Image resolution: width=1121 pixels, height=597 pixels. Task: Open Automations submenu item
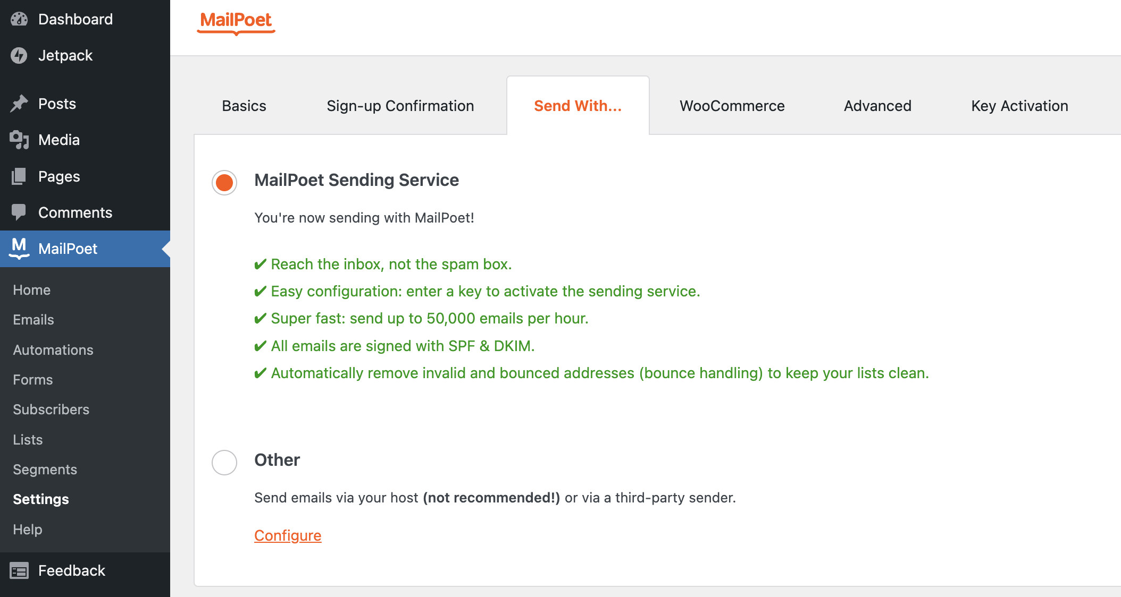(x=53, y=350)
